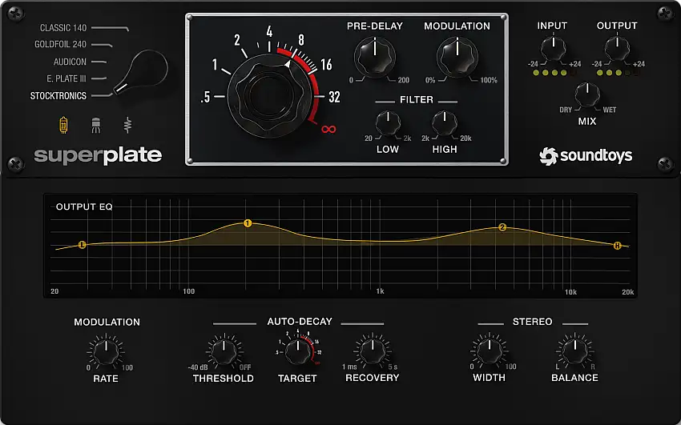This screenshot has height=425, width=681.
Task: Click the 4 mark on decay dial
Action: [x=269, y=32]
